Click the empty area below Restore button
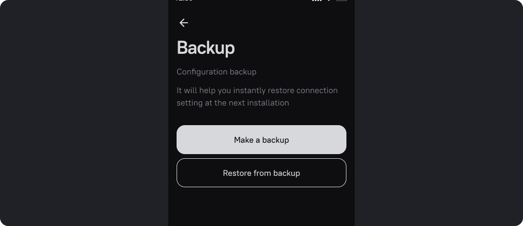The height and width of the screenshot is (226, 523). pos(261,207)
